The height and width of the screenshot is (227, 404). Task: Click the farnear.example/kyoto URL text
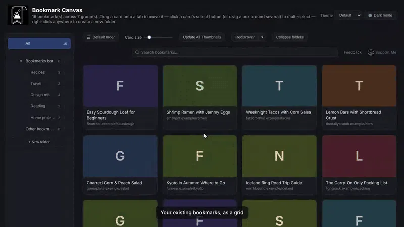click(185, 188)
